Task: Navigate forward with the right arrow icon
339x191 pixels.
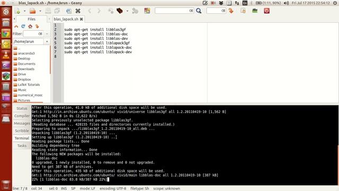Action: click(99, 11)
